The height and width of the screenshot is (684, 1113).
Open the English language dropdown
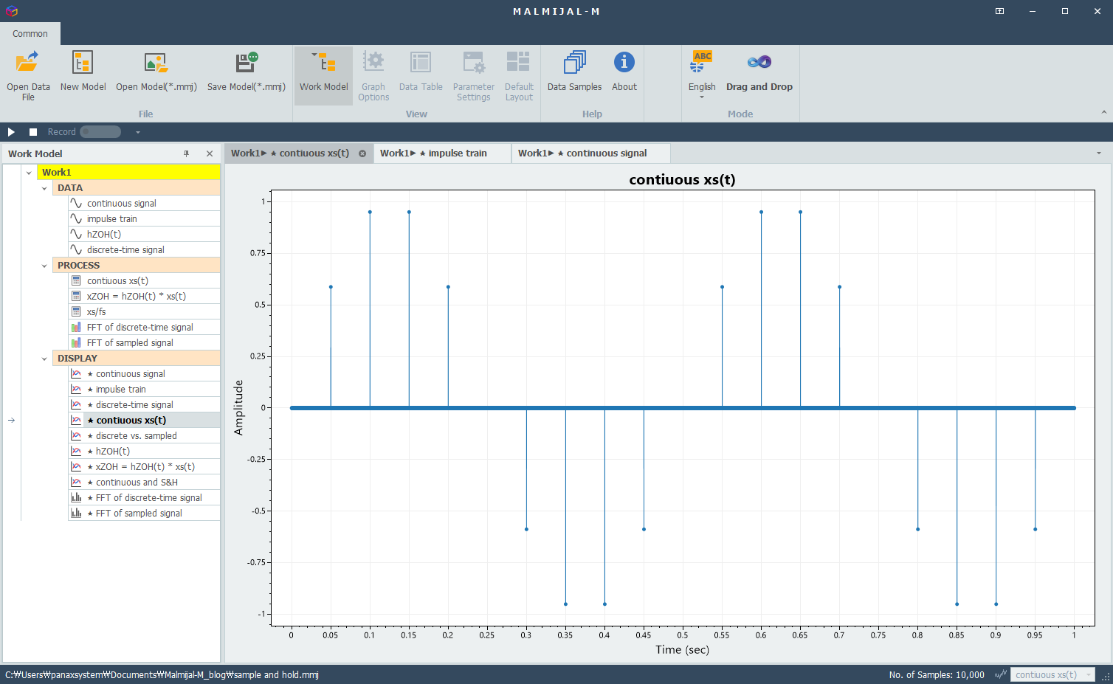pyautogui.click(x=702, y=75)
